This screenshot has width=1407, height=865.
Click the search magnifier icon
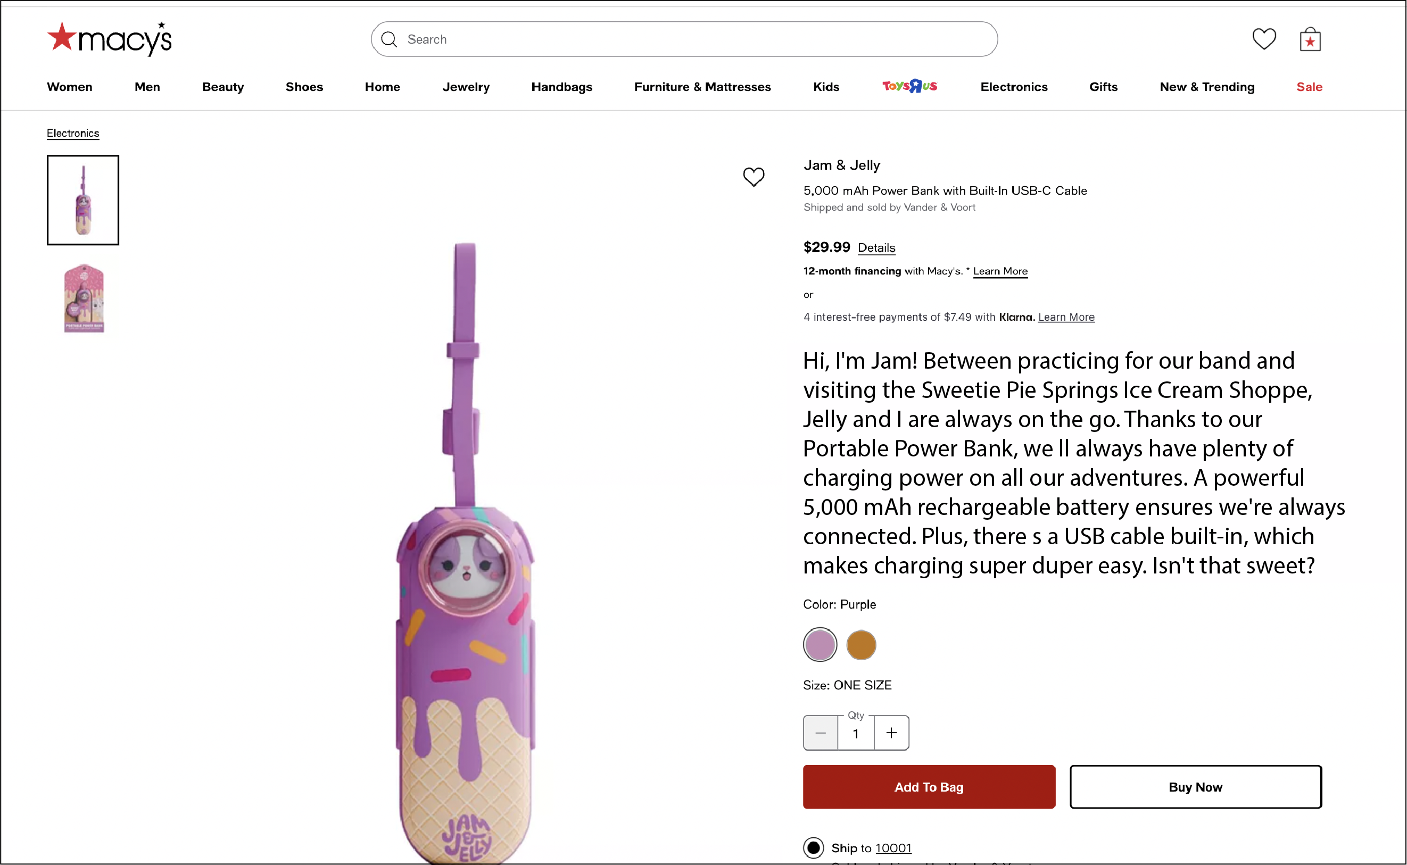point(389,39)
